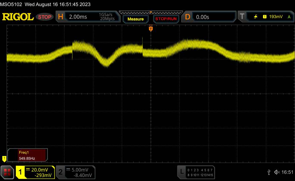Open the Measure menu
Screen dimensions: 295x181
click(x=135, y=19)
